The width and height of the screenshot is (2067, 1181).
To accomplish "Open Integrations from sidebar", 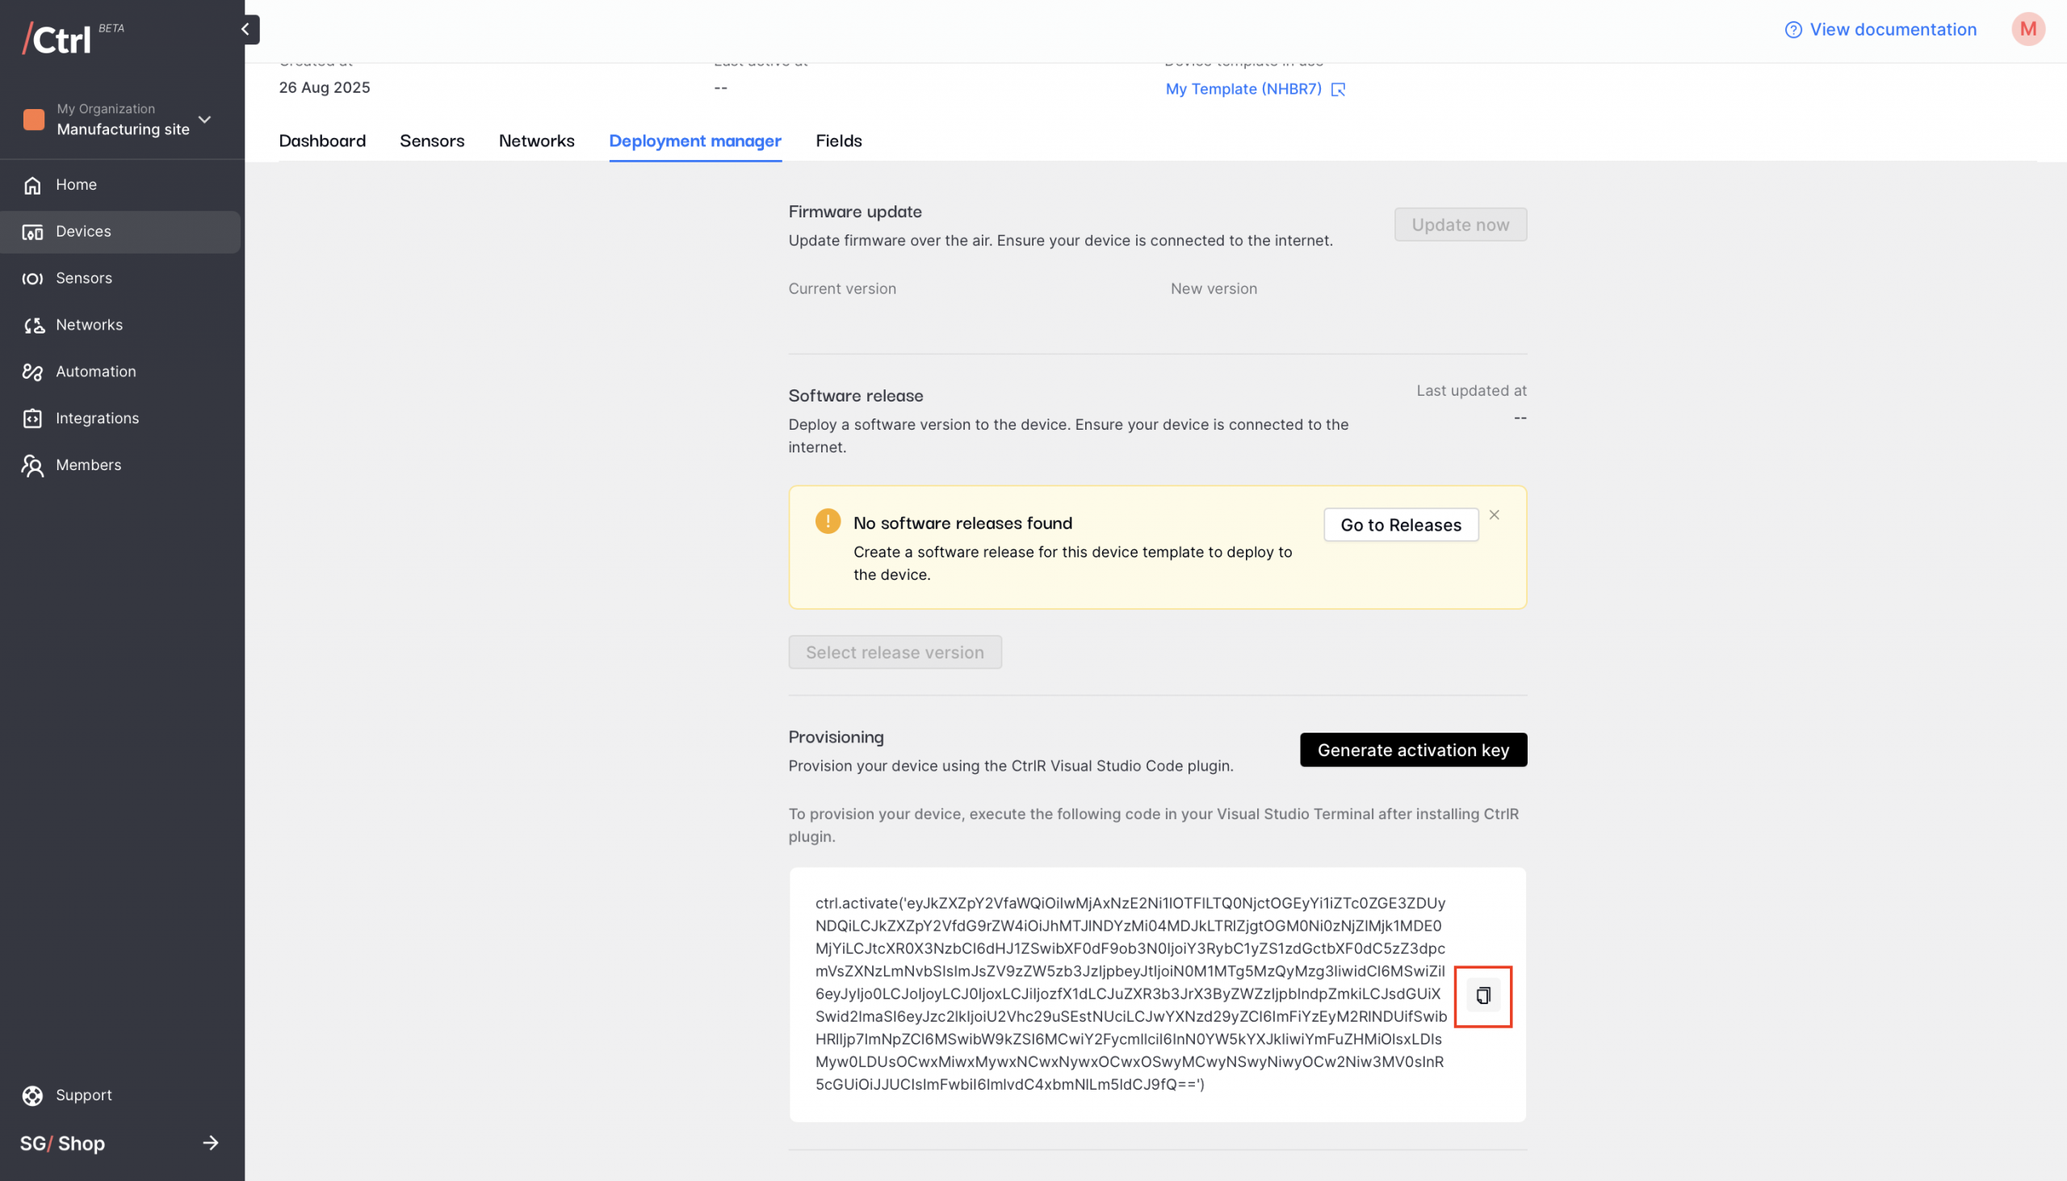I will pyautogui.click(x=97, y=418).
